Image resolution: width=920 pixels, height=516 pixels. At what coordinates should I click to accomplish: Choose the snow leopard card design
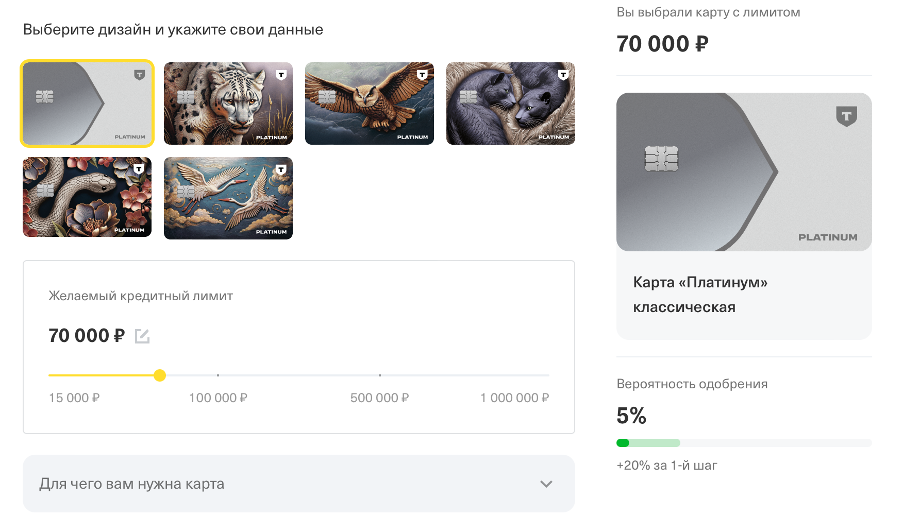[228, 104]
